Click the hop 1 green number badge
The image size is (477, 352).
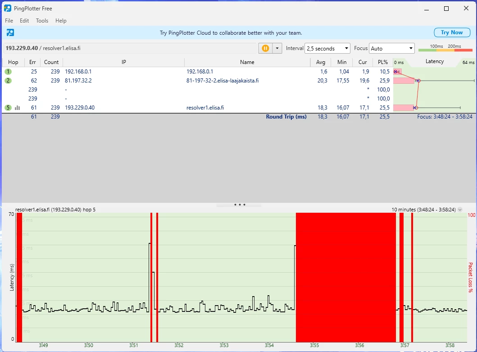8,72
